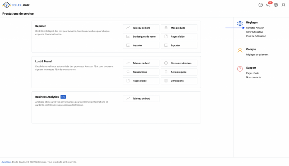This screenshot has width=289, height=166.
Task: Click the red Support question mark icon
Action: point(240,69)
